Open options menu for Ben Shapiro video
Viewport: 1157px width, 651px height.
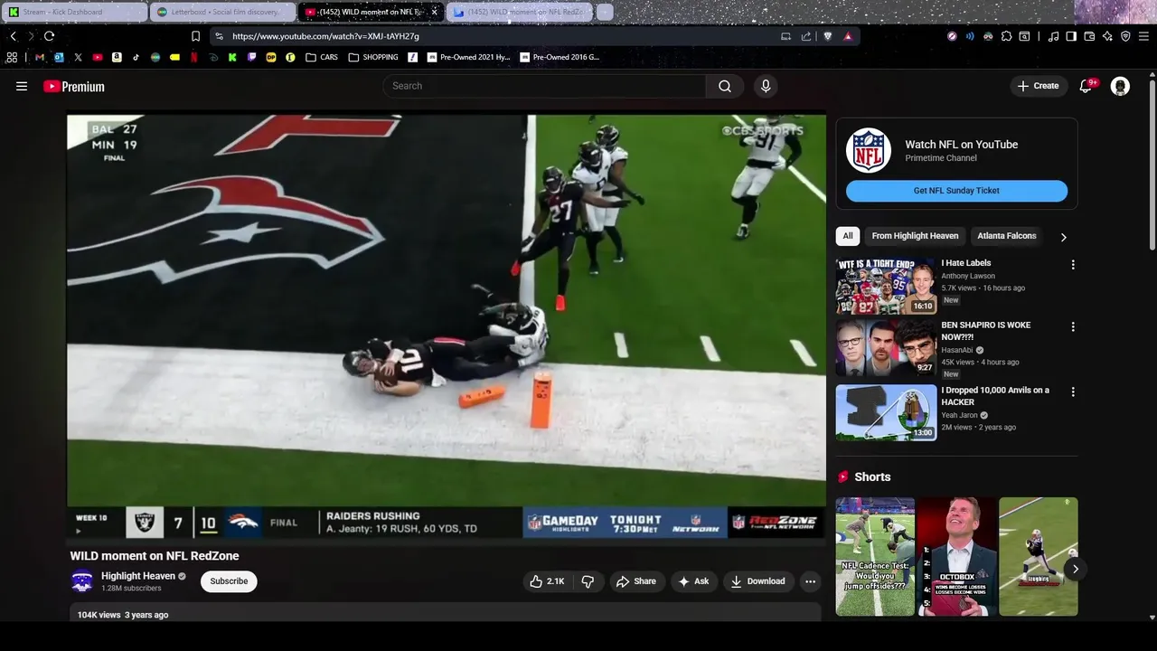[x=1073, y=326]
